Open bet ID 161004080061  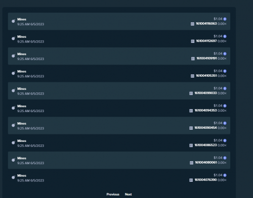tap(206, 162)
